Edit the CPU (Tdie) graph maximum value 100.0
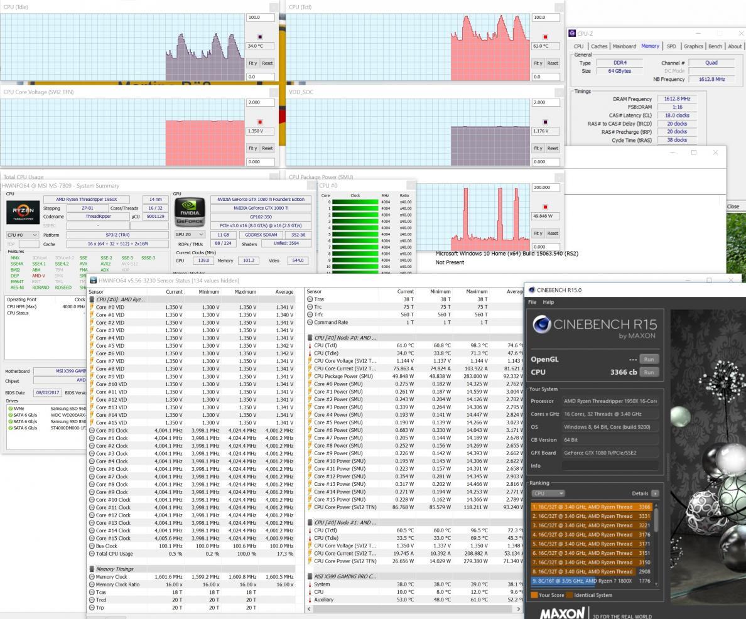 260,18
